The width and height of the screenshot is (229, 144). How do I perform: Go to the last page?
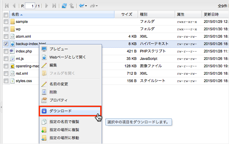click(54, 6)
